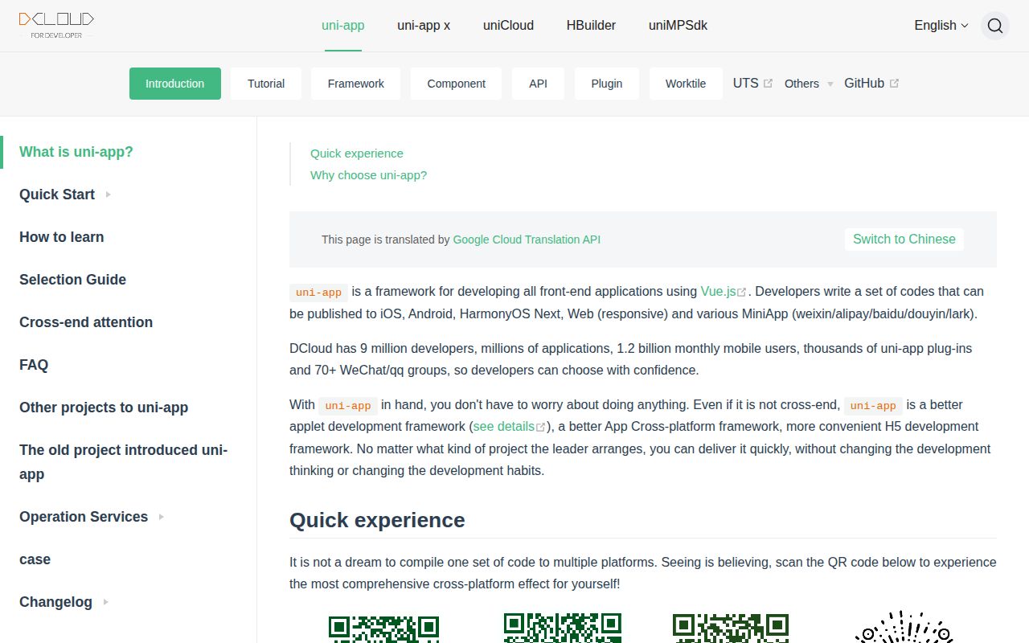Screen dimensions: 1029x643
Task: Open the second QR code image
Action: [563, 628]
